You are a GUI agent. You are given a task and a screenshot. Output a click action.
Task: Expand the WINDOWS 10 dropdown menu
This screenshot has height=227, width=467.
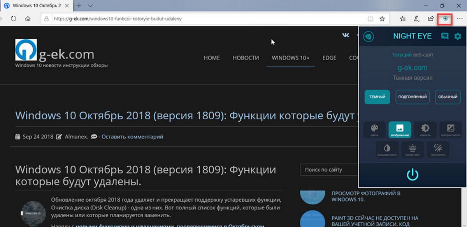[291, 58]
